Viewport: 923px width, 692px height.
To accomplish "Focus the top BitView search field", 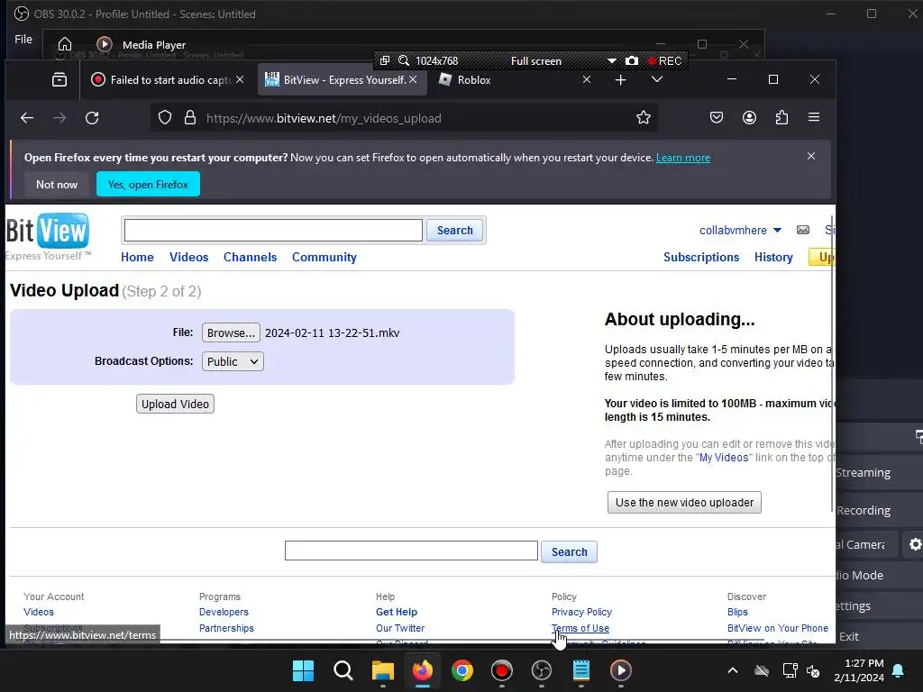I will click(273, 230).
